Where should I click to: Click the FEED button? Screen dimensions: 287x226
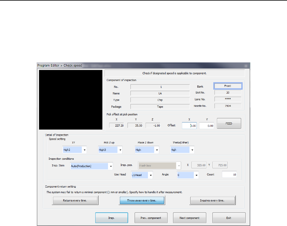click(229, 123)
